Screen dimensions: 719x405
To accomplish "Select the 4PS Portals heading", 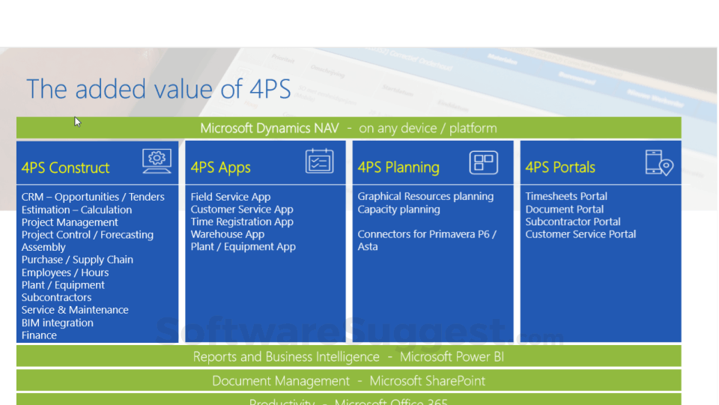I will [560, 168].
